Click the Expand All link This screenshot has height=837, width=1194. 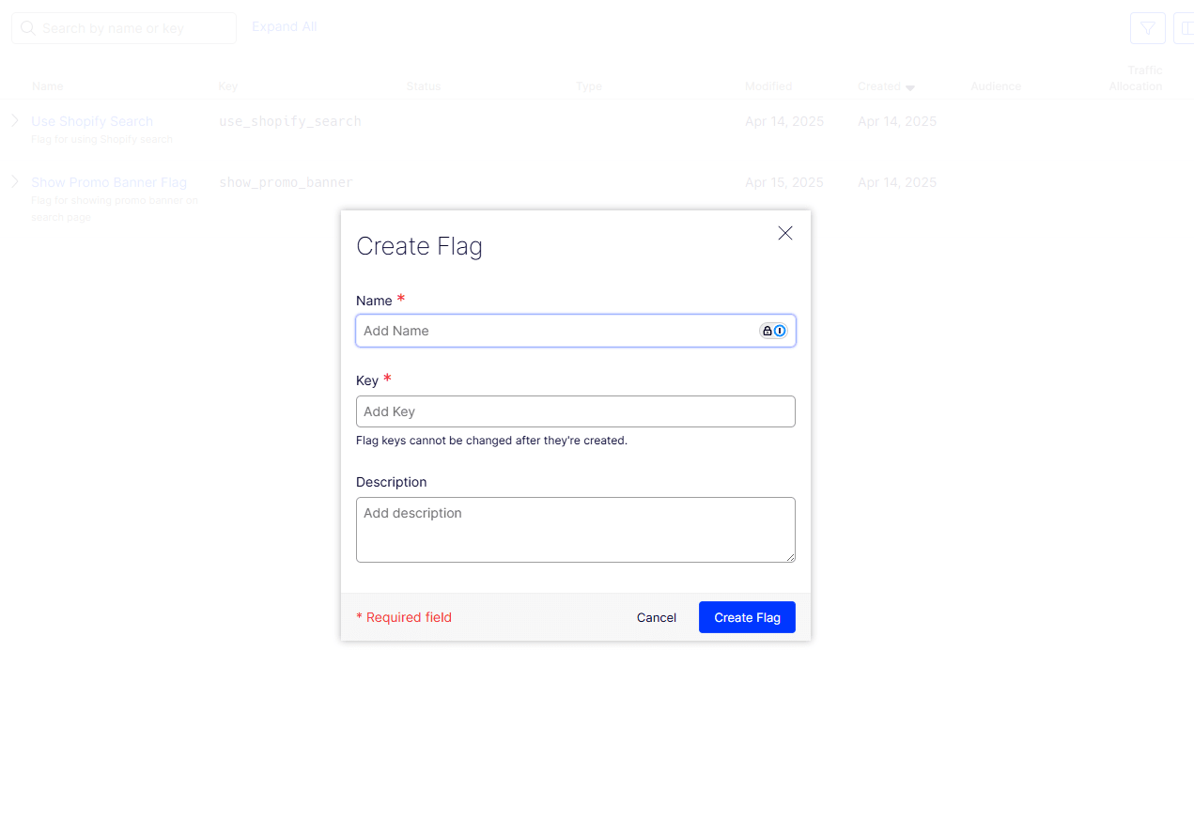[284, 26]
